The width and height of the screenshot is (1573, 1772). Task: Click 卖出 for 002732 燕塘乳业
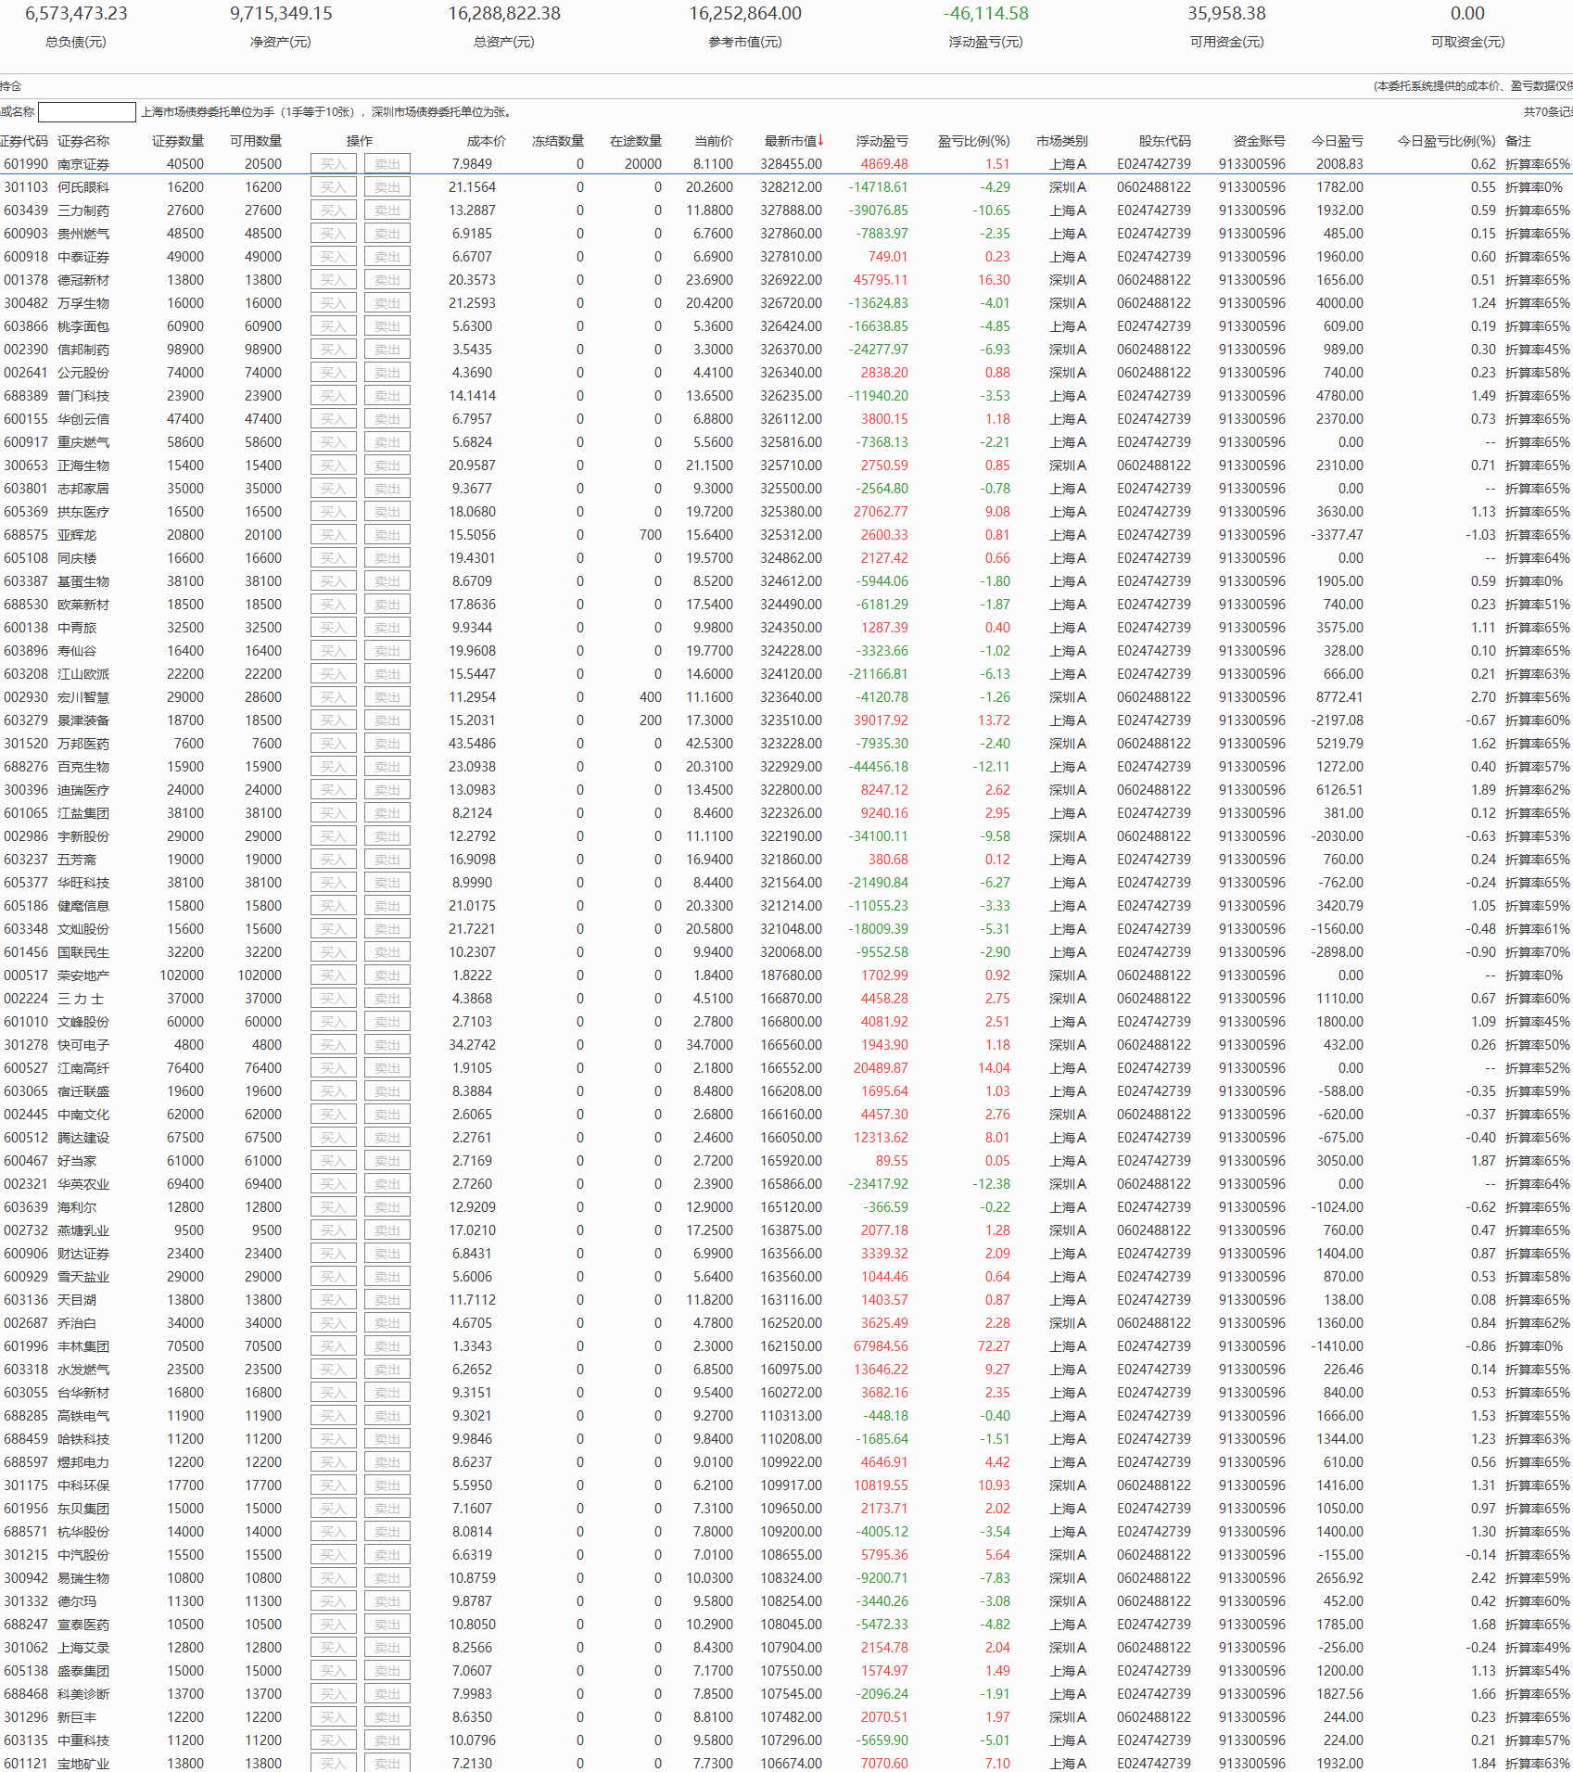[x=387, y=1230]
